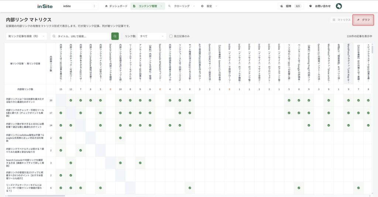Open the 発リンク記事を検索 (列) dropdown
This screenshot has height=197, width=378.
tap(27, 36)
